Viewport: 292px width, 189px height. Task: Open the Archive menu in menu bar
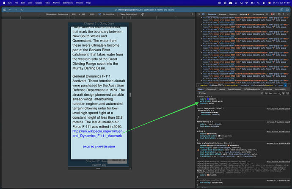tap(56, 3)
